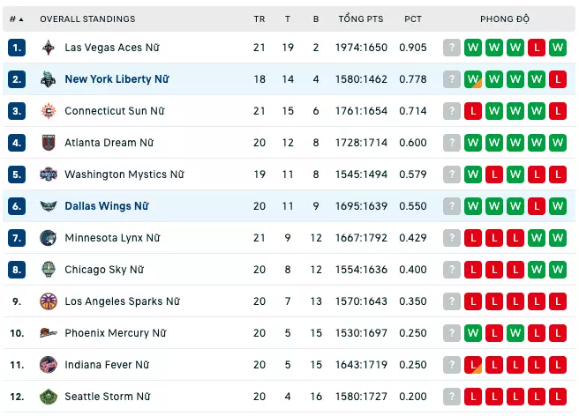Click the last red L badge in New York Liberty row
This screenshot has width=579, height=416.
pyautogui.click(x=558, y=79)
